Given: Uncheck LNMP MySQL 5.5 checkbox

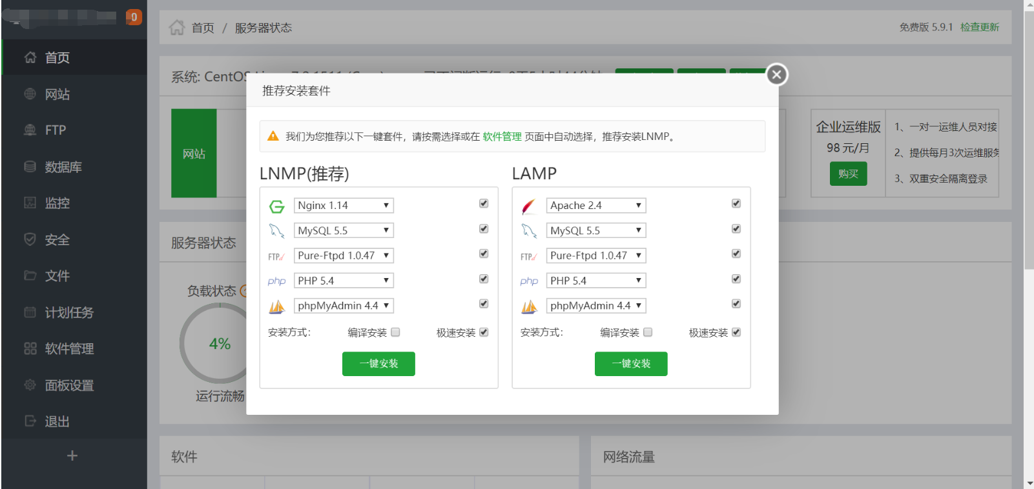Looking at the screenshot, I should click(x=484, y=228).
